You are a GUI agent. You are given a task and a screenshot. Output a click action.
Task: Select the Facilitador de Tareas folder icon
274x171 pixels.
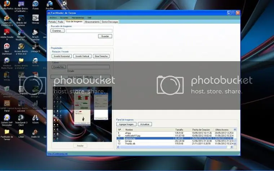tap(7, 135)
